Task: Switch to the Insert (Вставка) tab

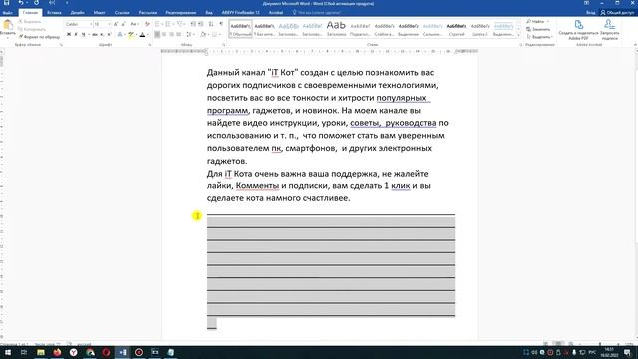Action: 54,13
